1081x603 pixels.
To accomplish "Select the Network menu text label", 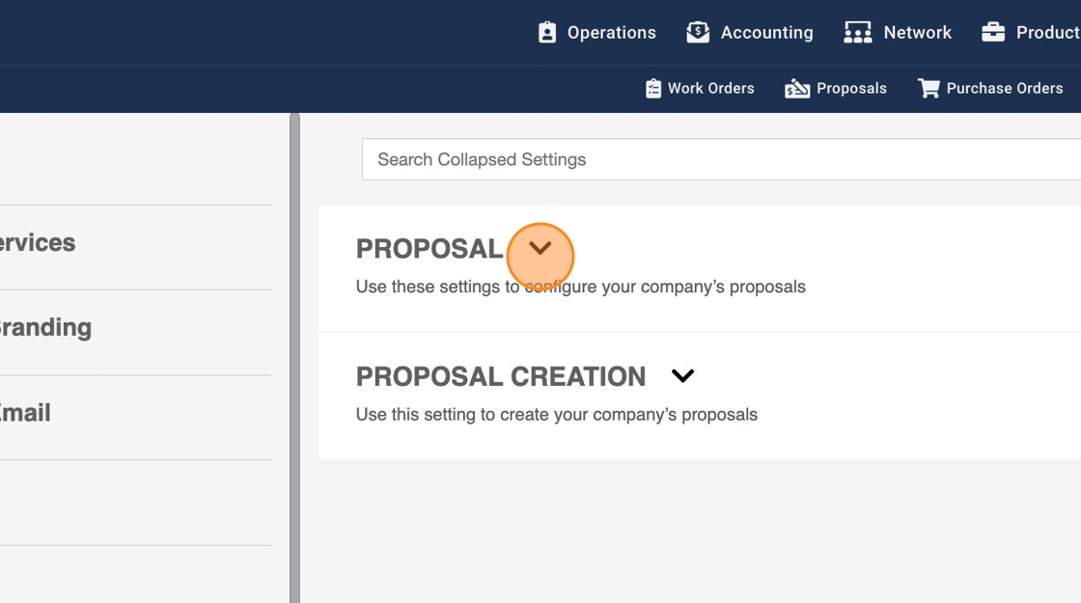I will pyautogui.click(x=917, y=33).
